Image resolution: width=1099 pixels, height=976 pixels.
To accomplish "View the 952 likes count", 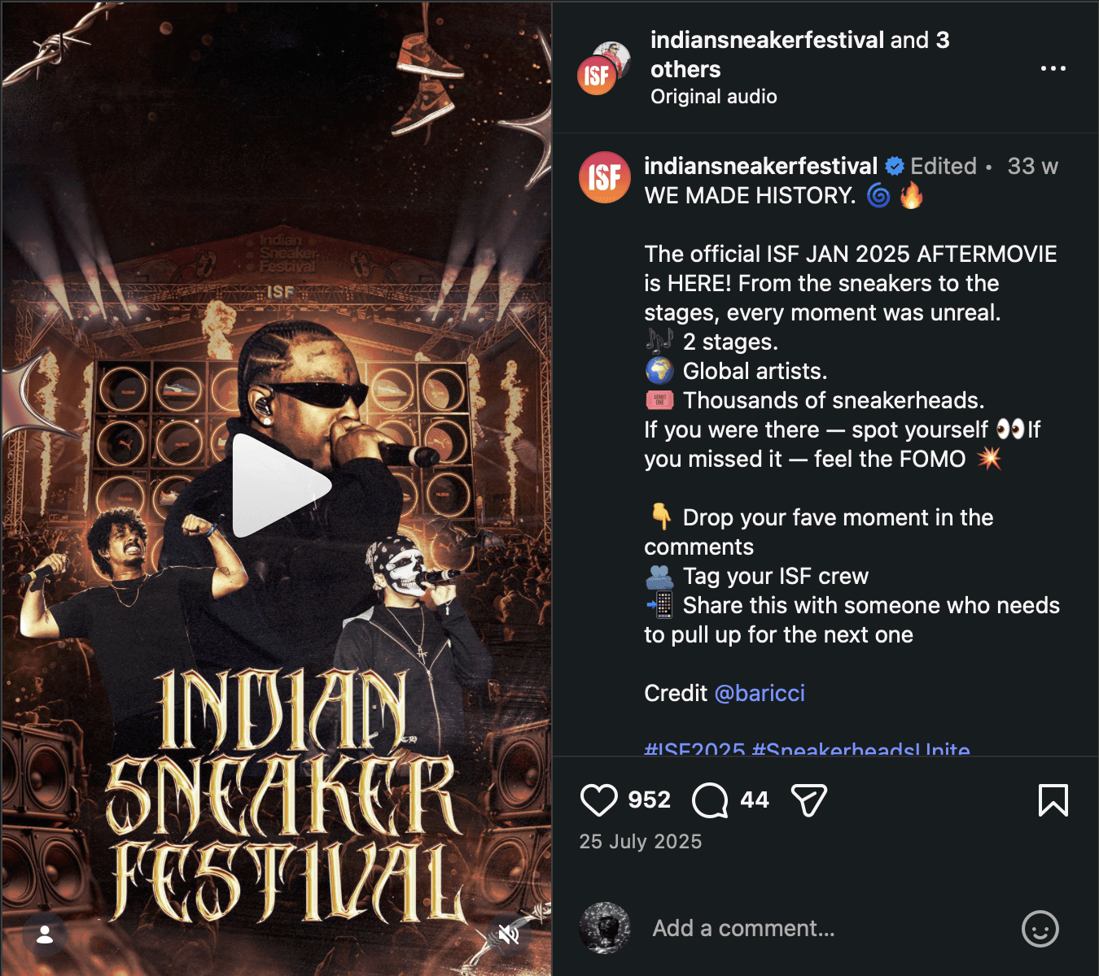I will (649, 800).
